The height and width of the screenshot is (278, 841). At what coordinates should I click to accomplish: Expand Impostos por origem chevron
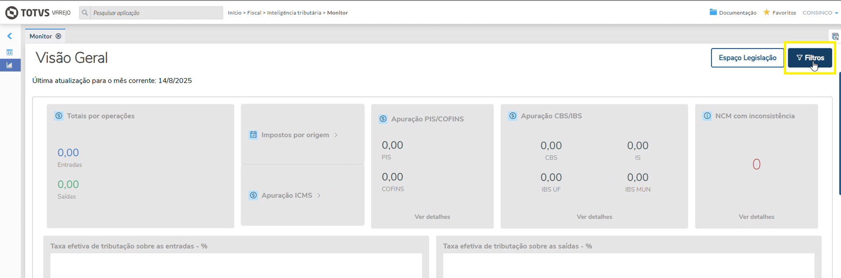[x=336, y=135]
